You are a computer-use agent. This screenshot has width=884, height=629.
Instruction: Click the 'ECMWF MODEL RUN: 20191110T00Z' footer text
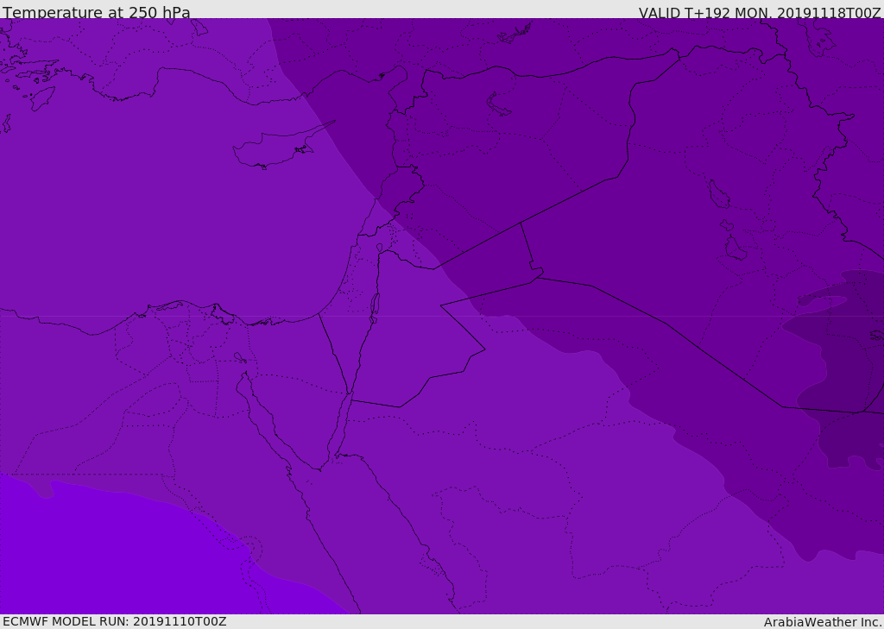click(x=115, y=621)
